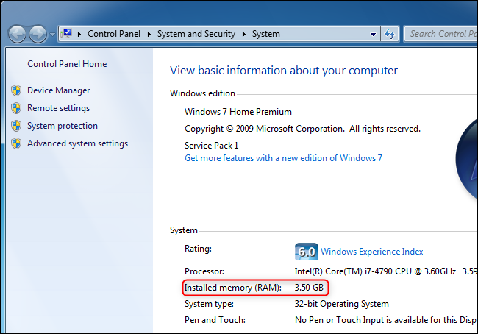Open Device Manager link
This screenshot has width=478, height=334.
pyautogui.click(x=58, y=90)
